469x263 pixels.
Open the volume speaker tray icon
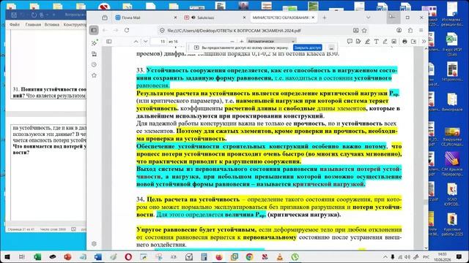pyautogui.click(x=407, y=256)
